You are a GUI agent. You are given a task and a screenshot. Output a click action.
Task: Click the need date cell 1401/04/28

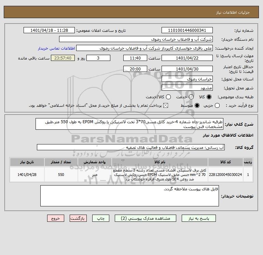coord(27,175)
